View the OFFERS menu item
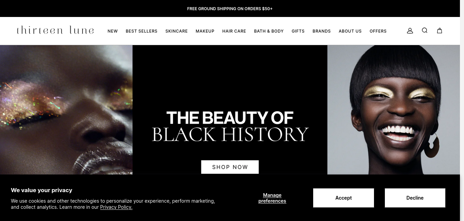This screenshot has width=464, height=221. 378,31
